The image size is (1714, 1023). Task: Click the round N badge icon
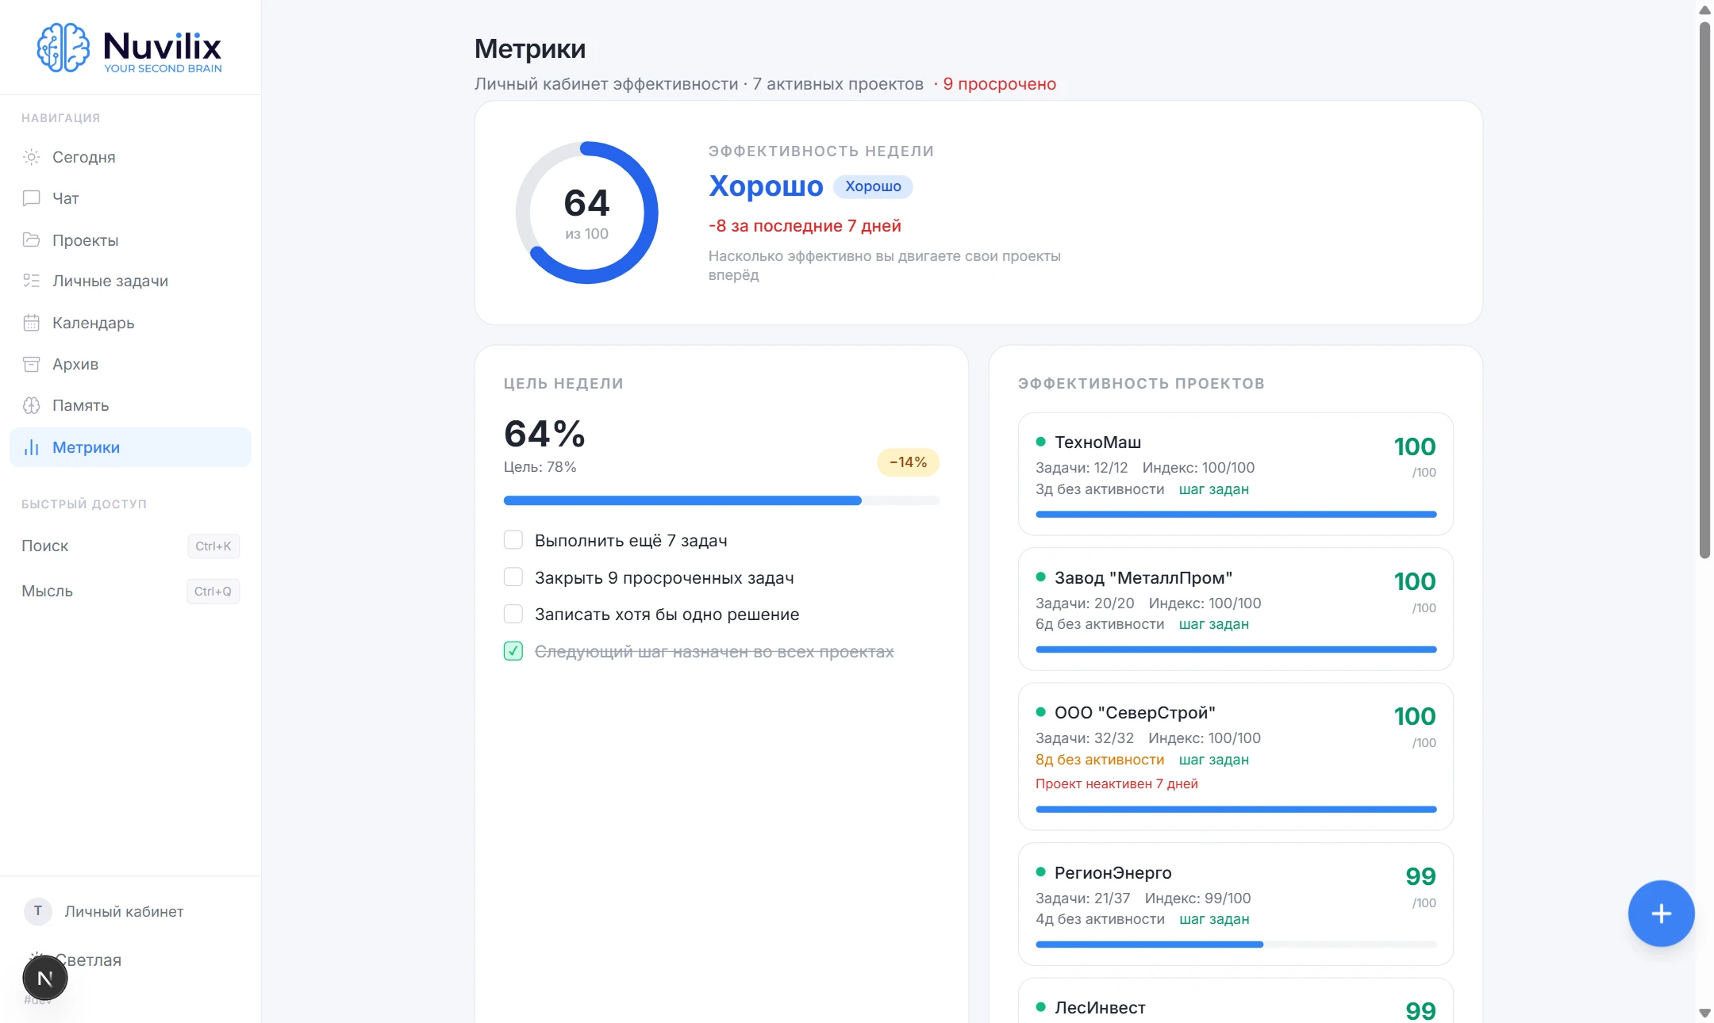click(x=45, y=979)
